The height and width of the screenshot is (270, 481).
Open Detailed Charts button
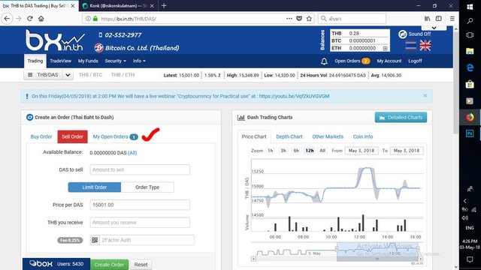[x=401, y=118]
